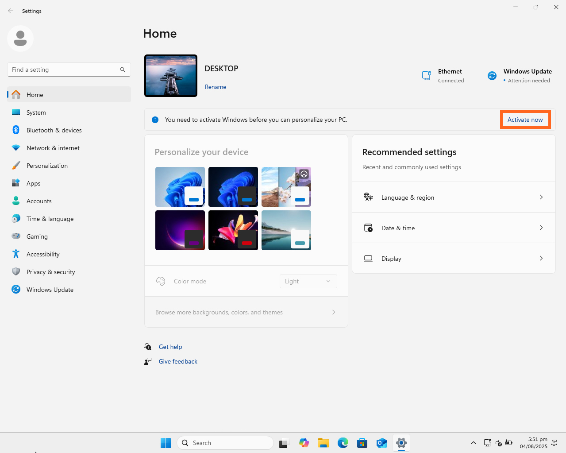The image size is (566, 453).
Task: Click the Rename link
Action: coord(216,87)
